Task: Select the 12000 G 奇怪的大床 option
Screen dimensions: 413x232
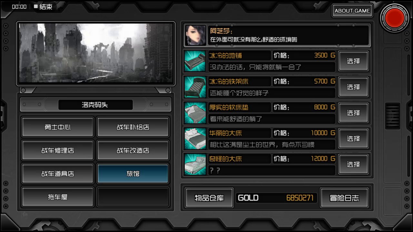Action: tap(353, 164)
